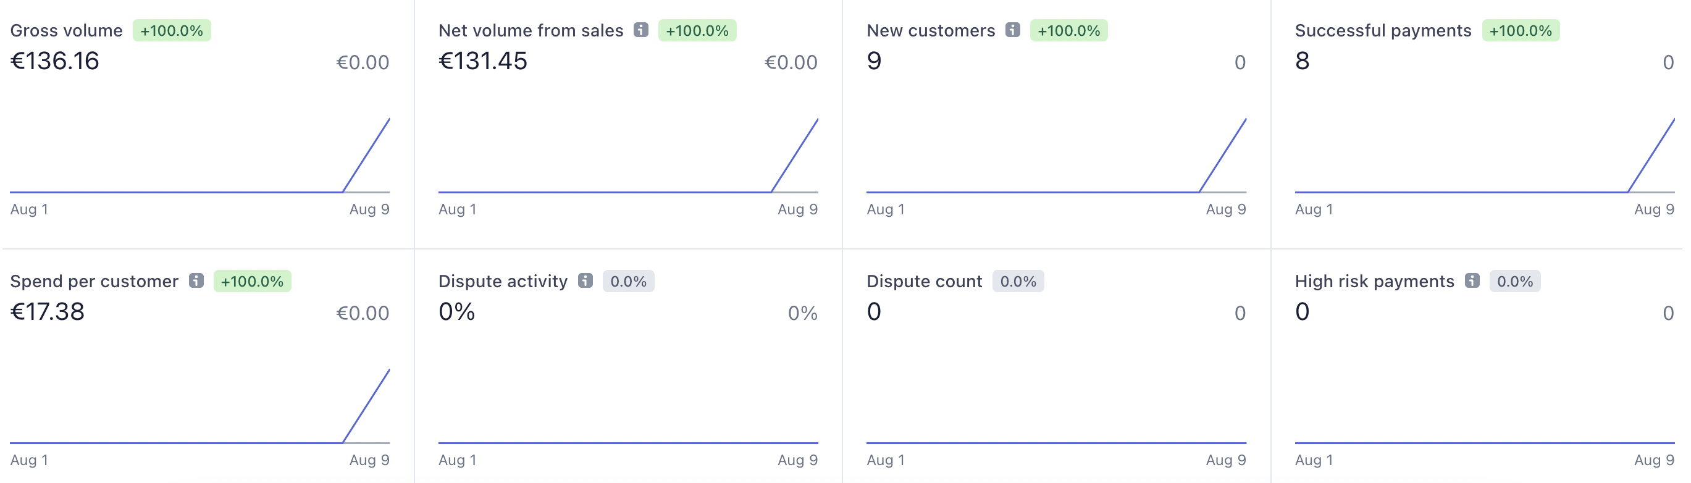Viewport: 1691px width, 483px height.
Task: Click the info icon beside High risk payments
Action: [x=1472, y=281]
